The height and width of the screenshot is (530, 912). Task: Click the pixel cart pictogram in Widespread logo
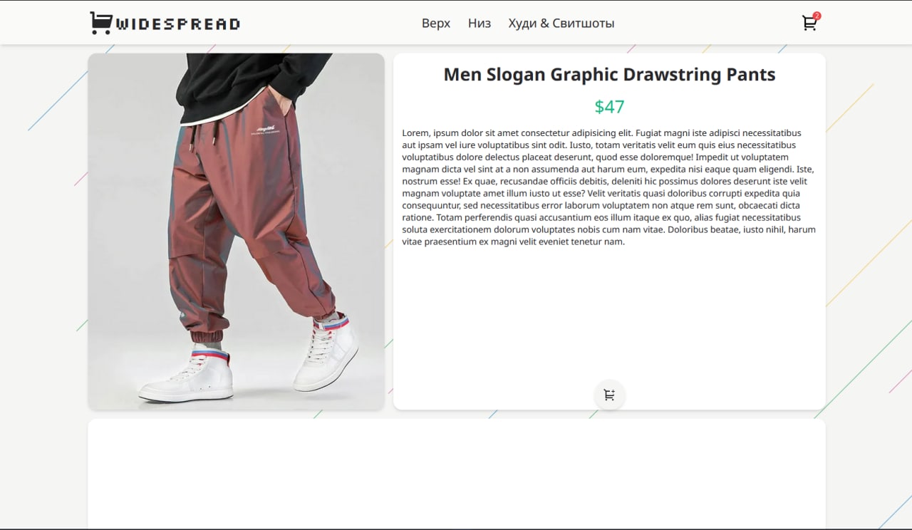coord(100,23)
